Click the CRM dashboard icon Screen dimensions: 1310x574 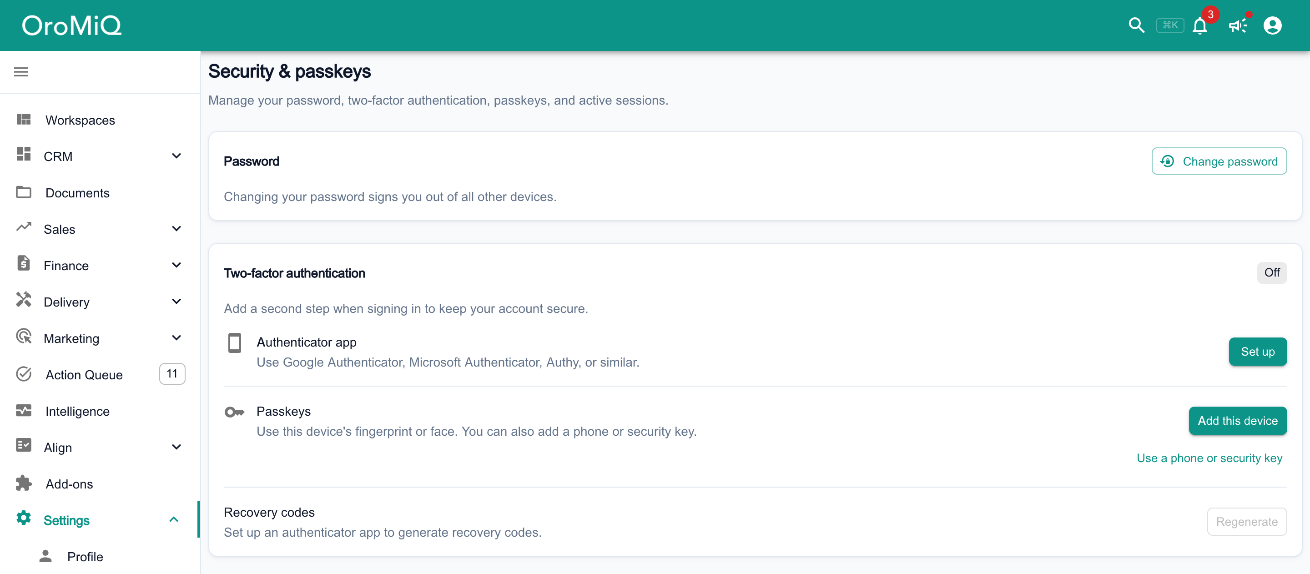23,154
